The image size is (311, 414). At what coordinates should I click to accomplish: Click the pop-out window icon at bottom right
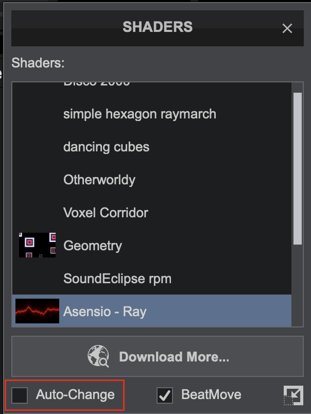(293, 396)
